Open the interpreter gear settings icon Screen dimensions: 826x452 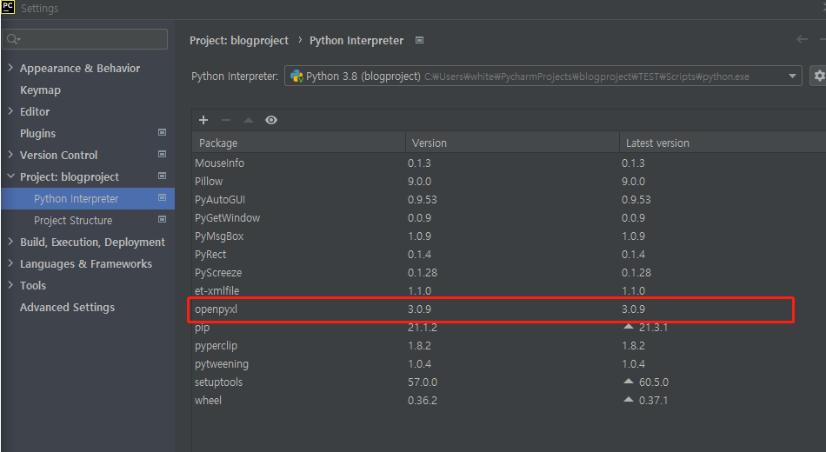[819, 76]
